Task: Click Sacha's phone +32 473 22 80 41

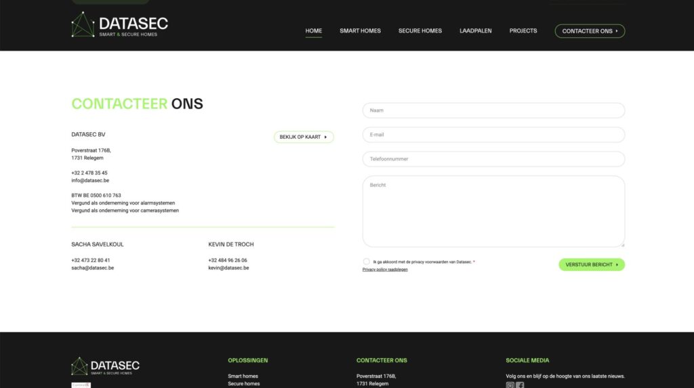Action: tap(91, 261)
